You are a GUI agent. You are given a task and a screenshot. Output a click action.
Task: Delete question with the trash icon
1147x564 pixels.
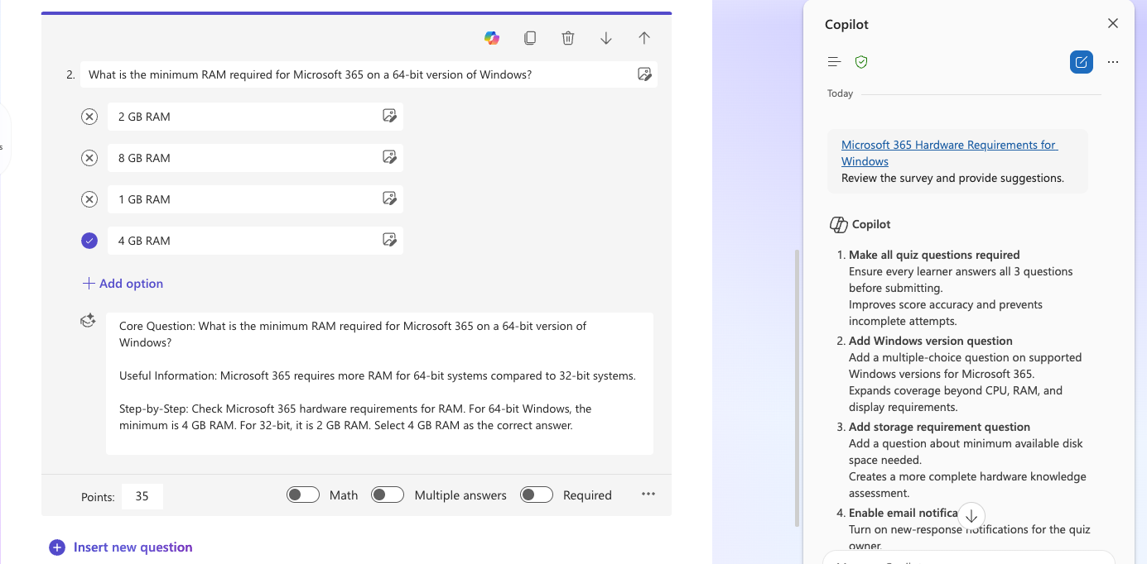568,38
